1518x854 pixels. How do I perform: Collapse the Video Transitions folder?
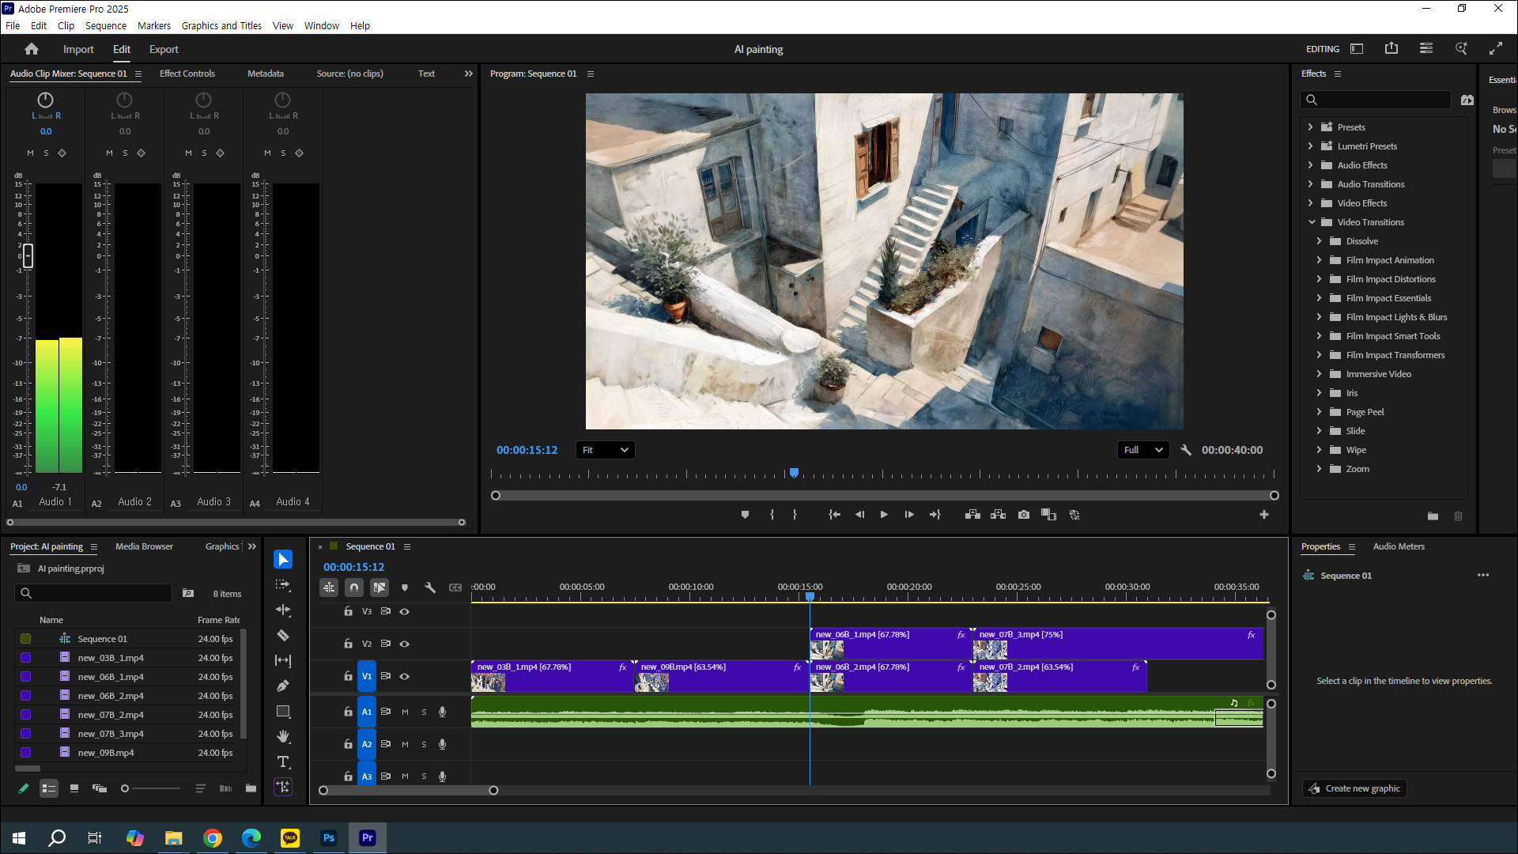[1312, 222]
